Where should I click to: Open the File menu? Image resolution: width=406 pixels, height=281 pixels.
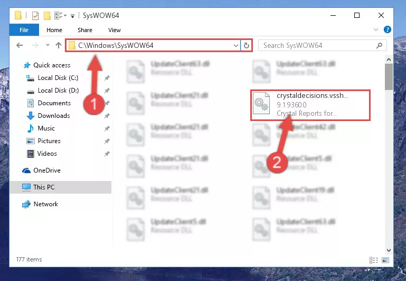[x=24, y=30]
